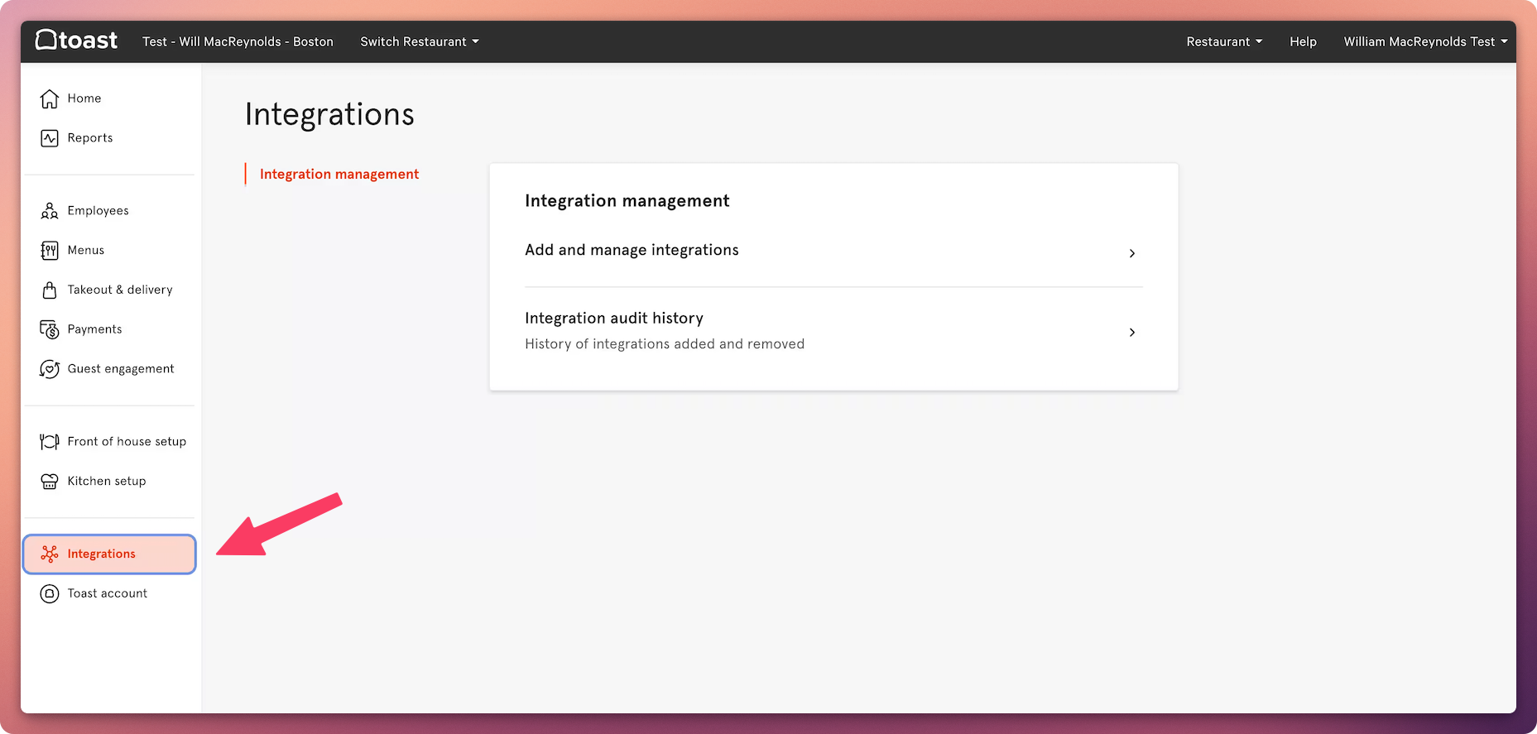Click chevron beside Add and manage integrations
This screenshot has height=734, width=1537.
coord(1132,253)
